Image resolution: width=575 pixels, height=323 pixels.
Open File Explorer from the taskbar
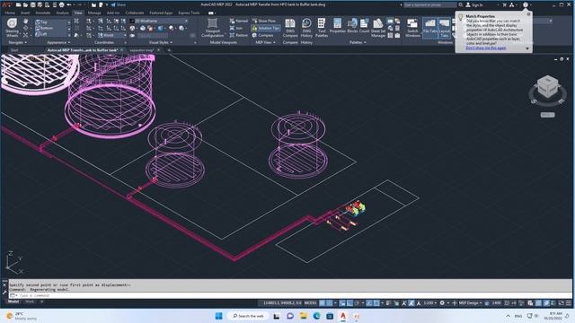click(304, 316)
